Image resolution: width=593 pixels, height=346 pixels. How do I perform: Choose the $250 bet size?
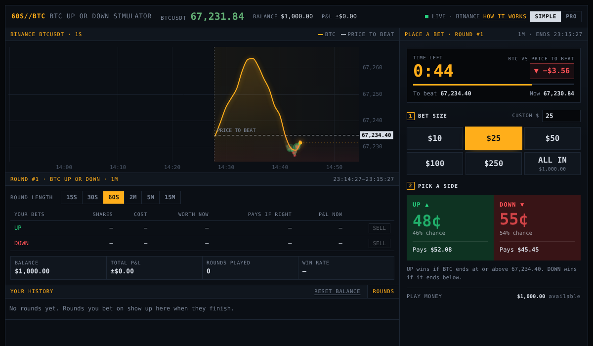pos(494,164)
